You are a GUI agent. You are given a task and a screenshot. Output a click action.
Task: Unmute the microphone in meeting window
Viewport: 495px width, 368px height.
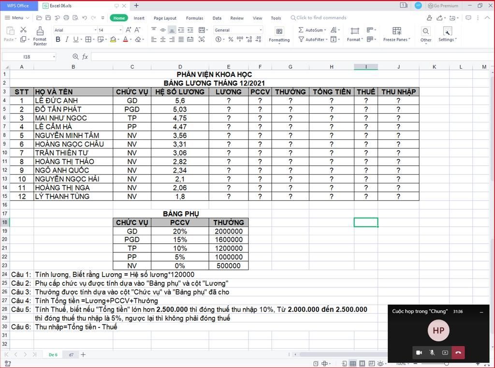coord(432,353)
